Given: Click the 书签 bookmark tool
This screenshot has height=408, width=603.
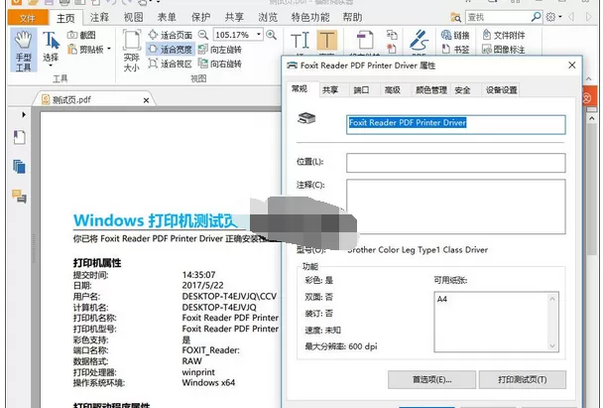Looking at the screenshot, I should pos(455,50).
